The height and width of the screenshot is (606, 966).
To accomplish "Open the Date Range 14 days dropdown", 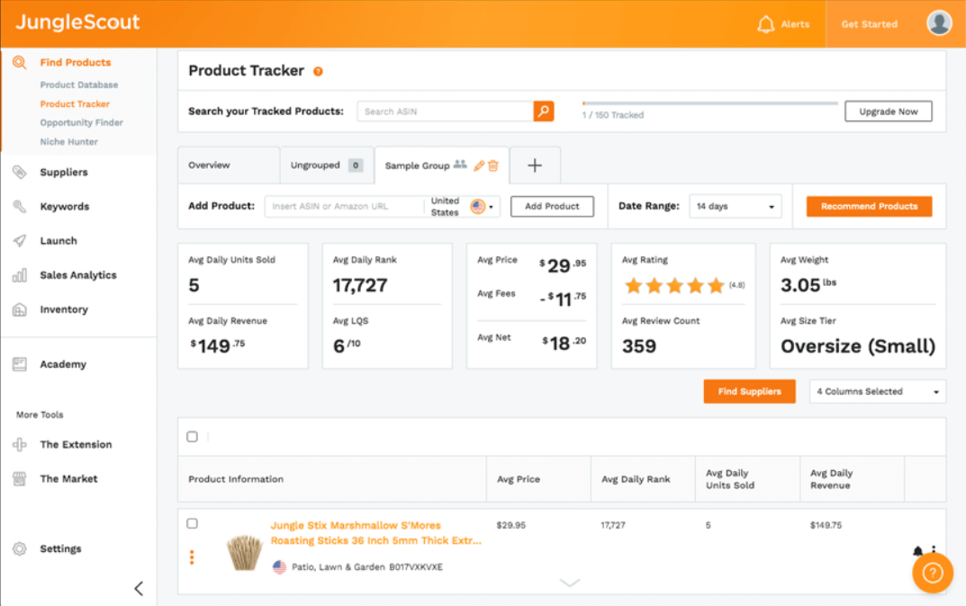I will click(x=735, y=207).
